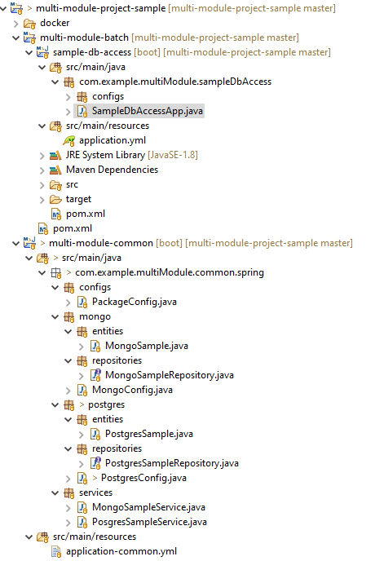Click the application-common.yml file icon
The height and width of the screenshot is (561, 375).
[x=56, y=551]
